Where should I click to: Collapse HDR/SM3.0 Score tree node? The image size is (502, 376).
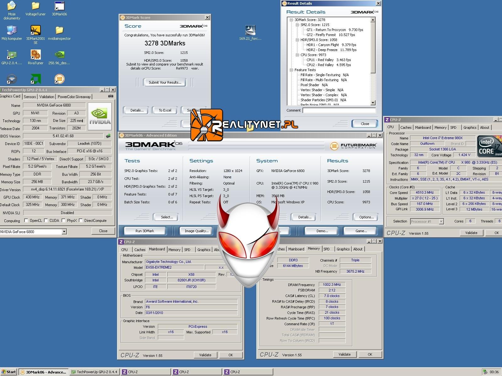click(x=297, y=40)
